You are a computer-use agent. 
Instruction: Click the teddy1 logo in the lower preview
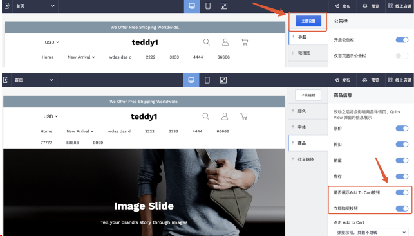pyautogui.click(x=144, y=116)
